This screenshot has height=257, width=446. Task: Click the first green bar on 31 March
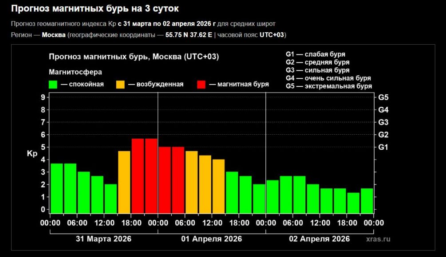[x=57, y=188]
